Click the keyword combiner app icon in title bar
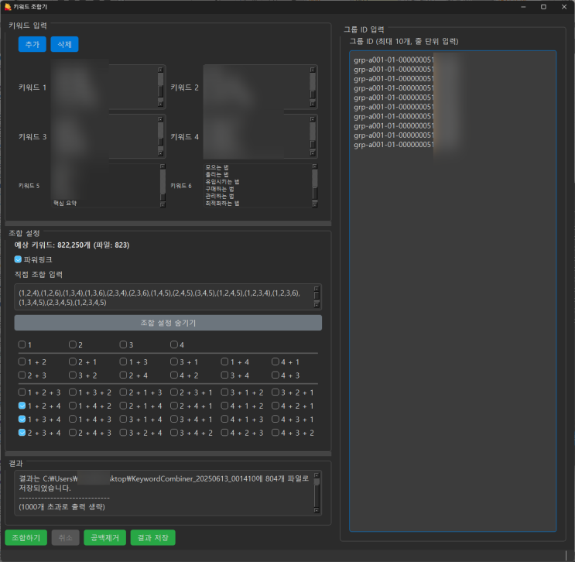 point(7,5)
